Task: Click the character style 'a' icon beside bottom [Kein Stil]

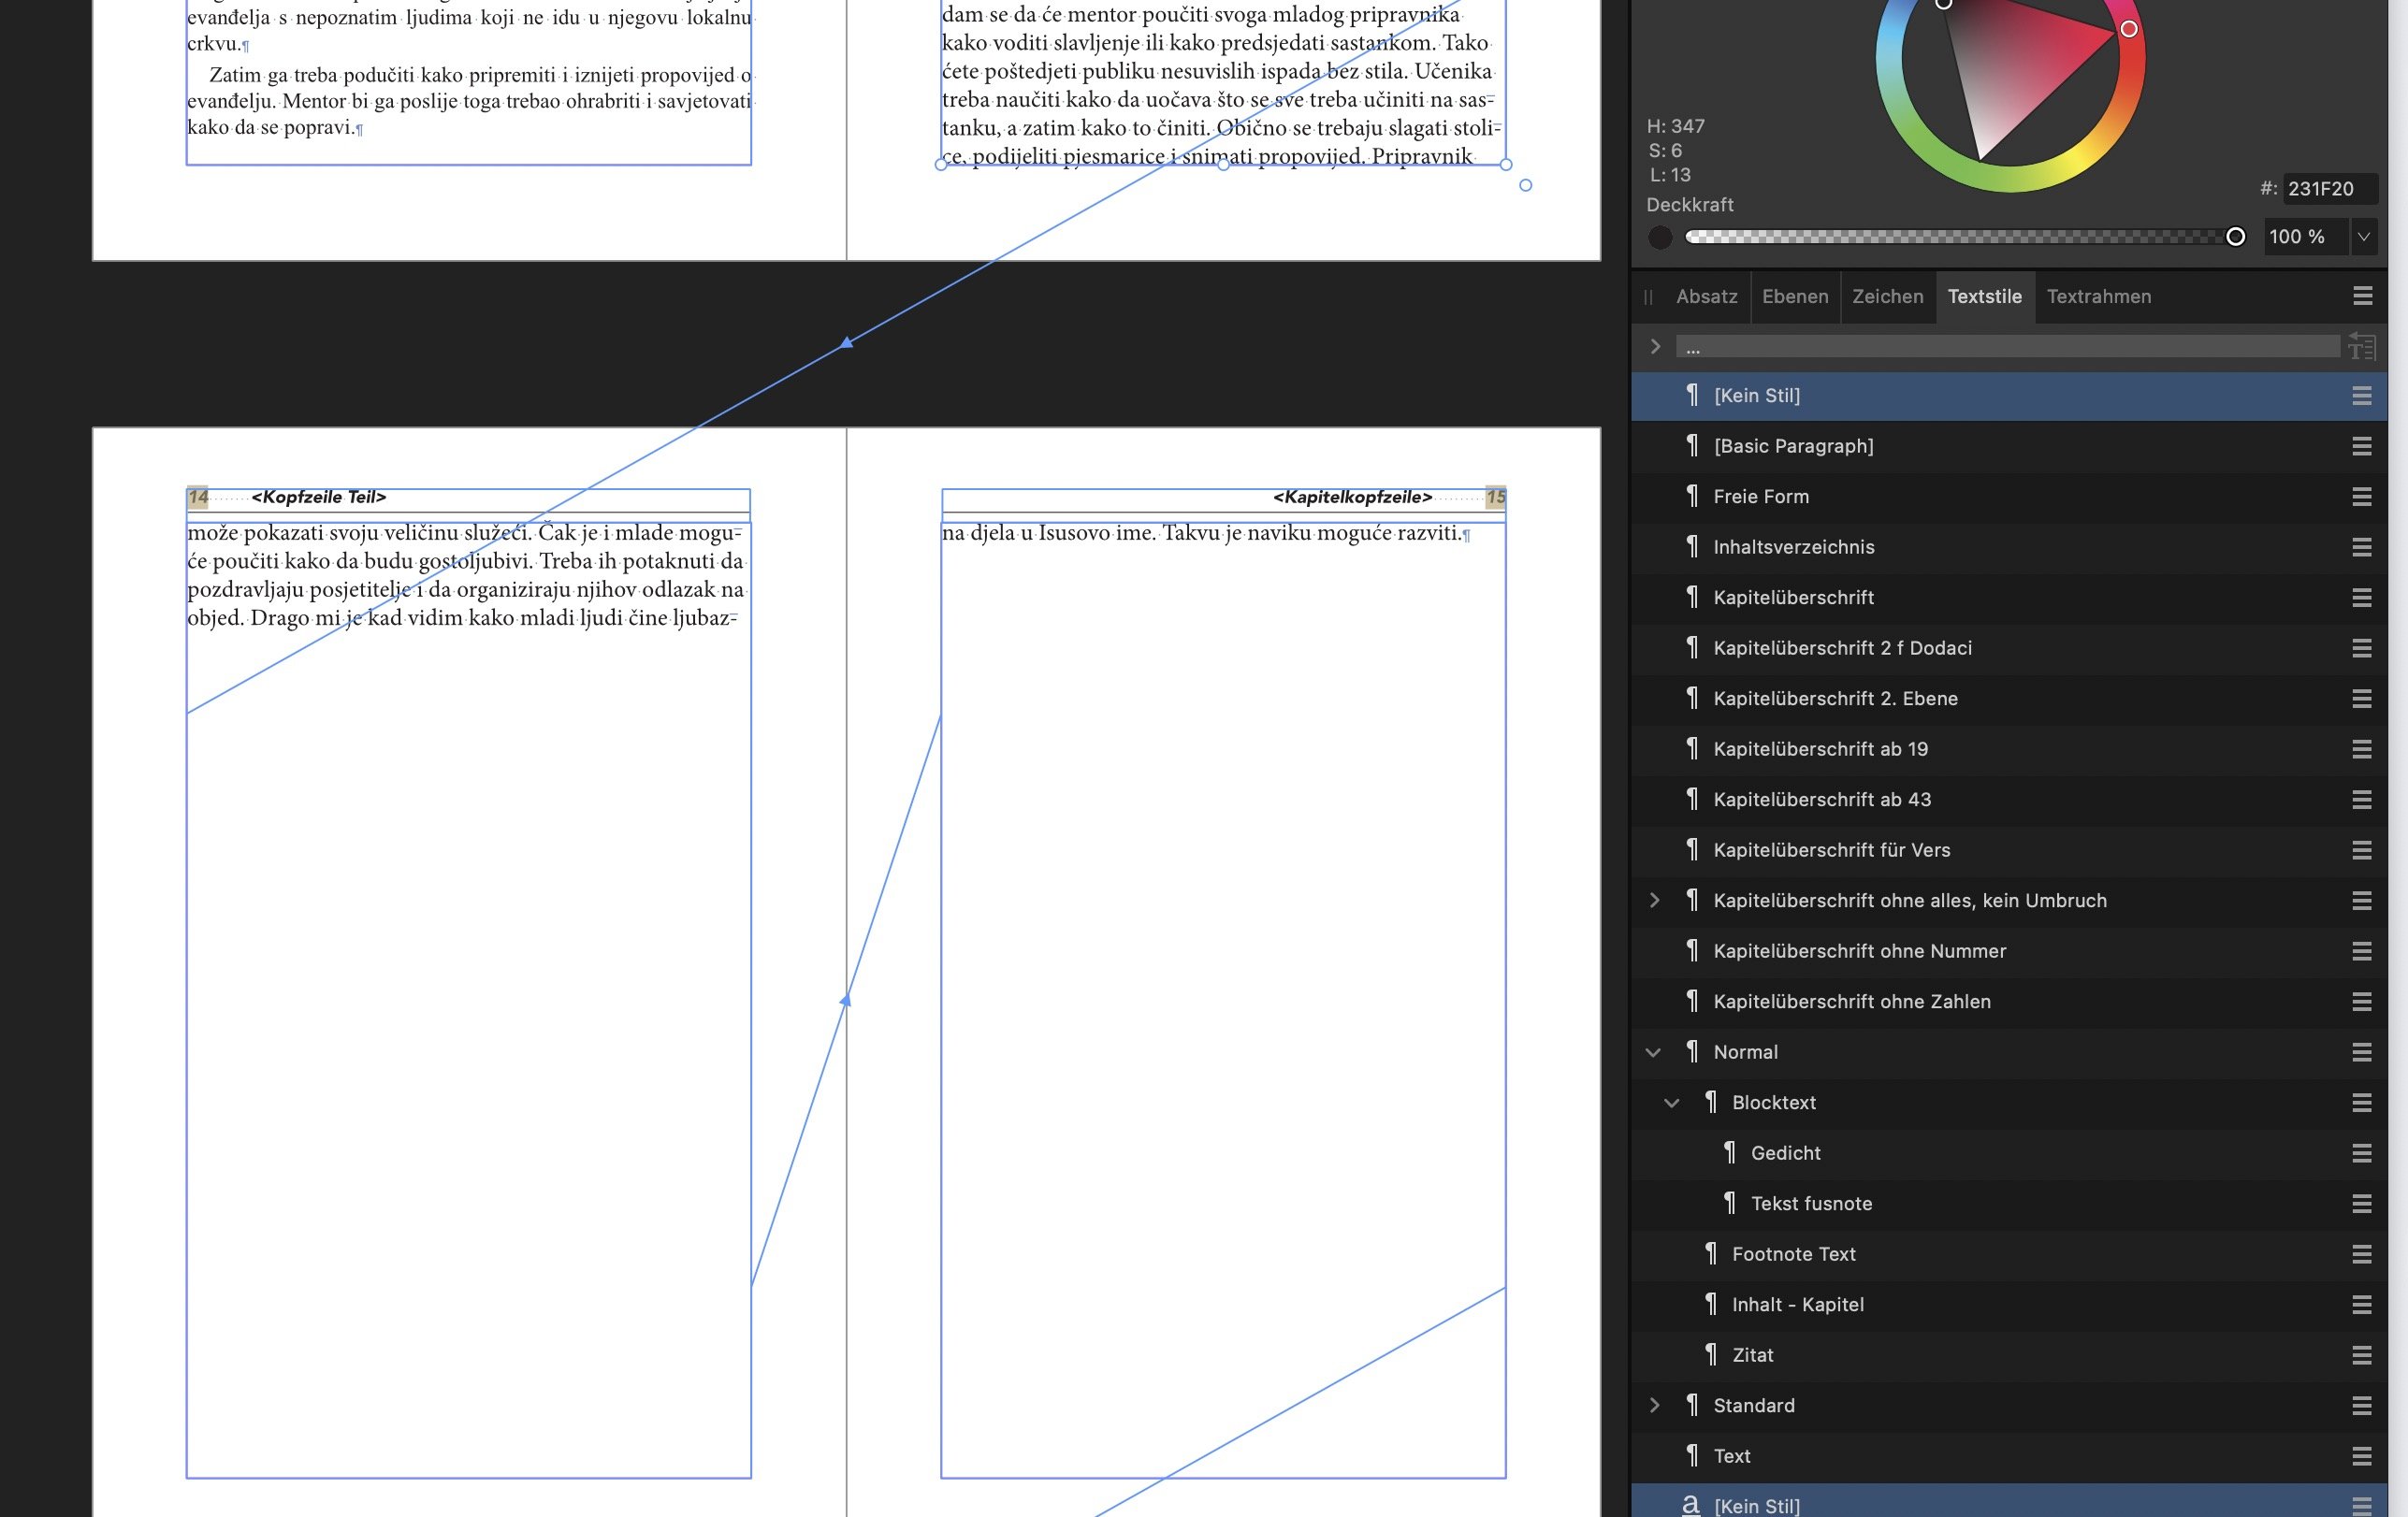Action: coord(1690,1505)
